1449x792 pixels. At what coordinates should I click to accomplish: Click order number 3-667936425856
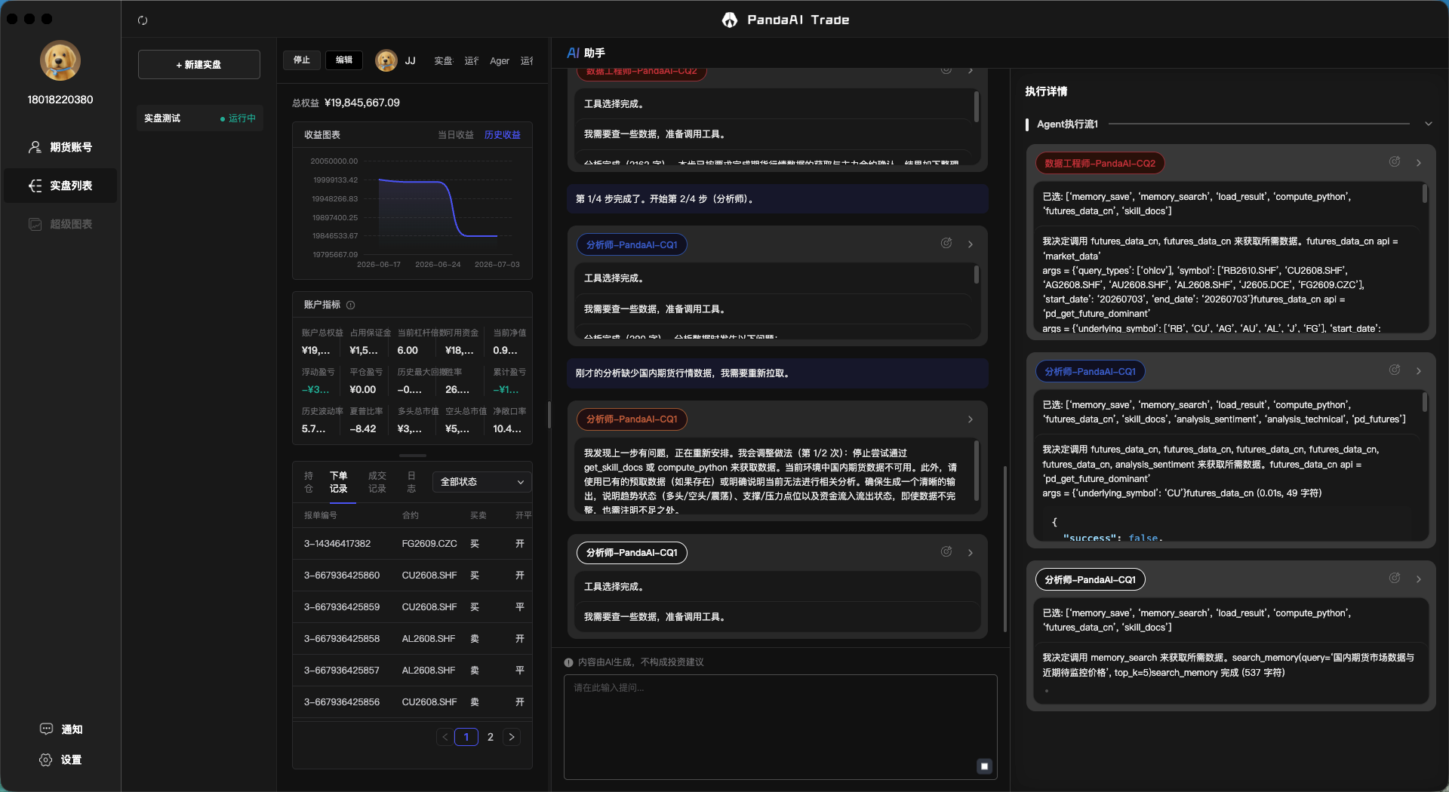click(x=342, y=702)
